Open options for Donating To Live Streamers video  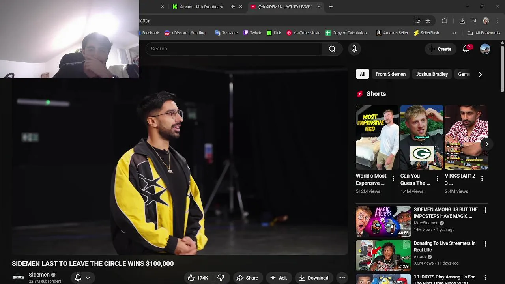[485, 244]
